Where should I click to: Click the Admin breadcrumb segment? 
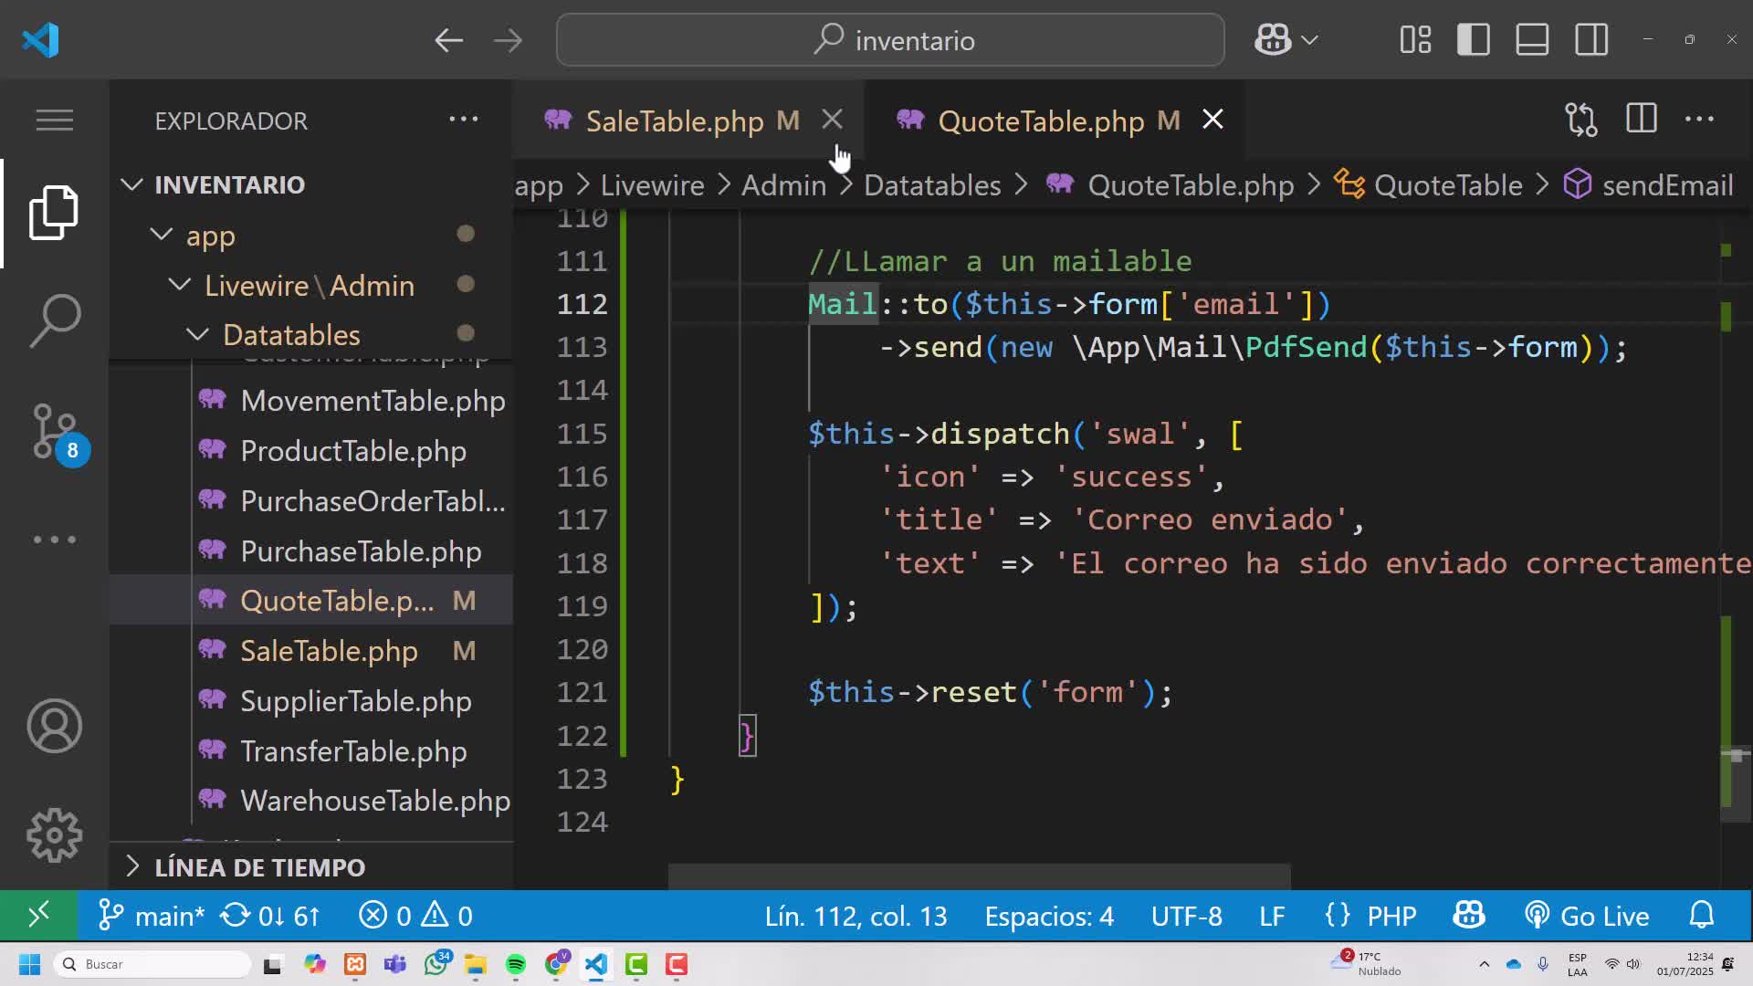(783, 185)
